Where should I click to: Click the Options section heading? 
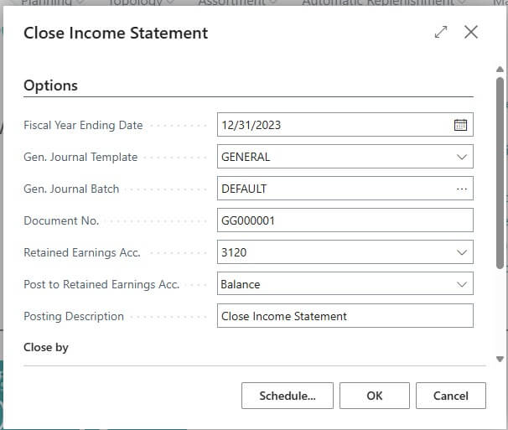coord(50,85)
